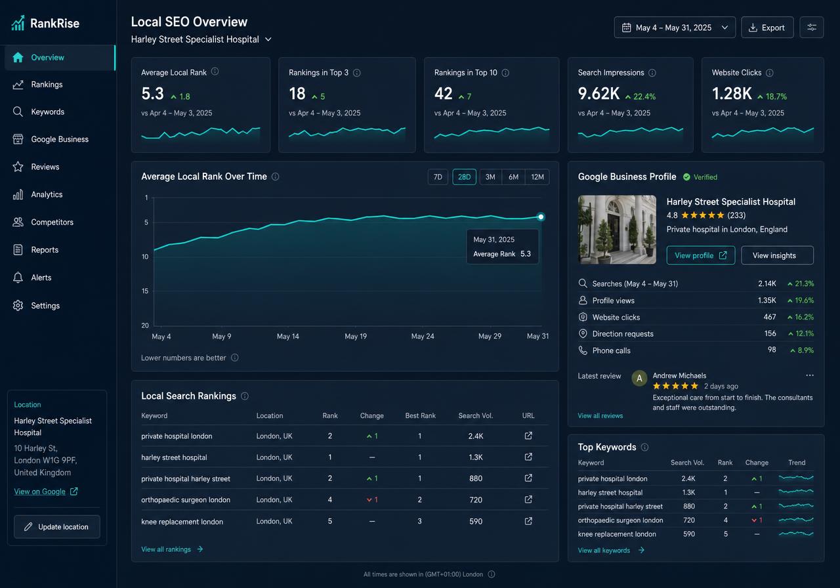The height and width of the screenshot is (588, 840).
Task: Open URL link icon for orthopaedic surgeon london
Action: point(528,499)
